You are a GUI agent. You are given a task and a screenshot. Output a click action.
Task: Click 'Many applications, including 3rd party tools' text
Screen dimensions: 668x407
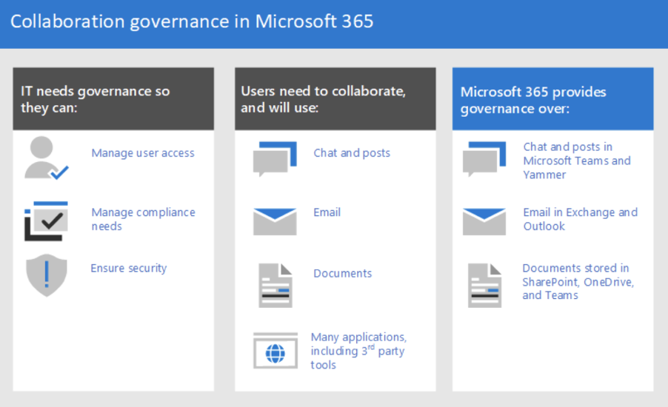[358, 351]
